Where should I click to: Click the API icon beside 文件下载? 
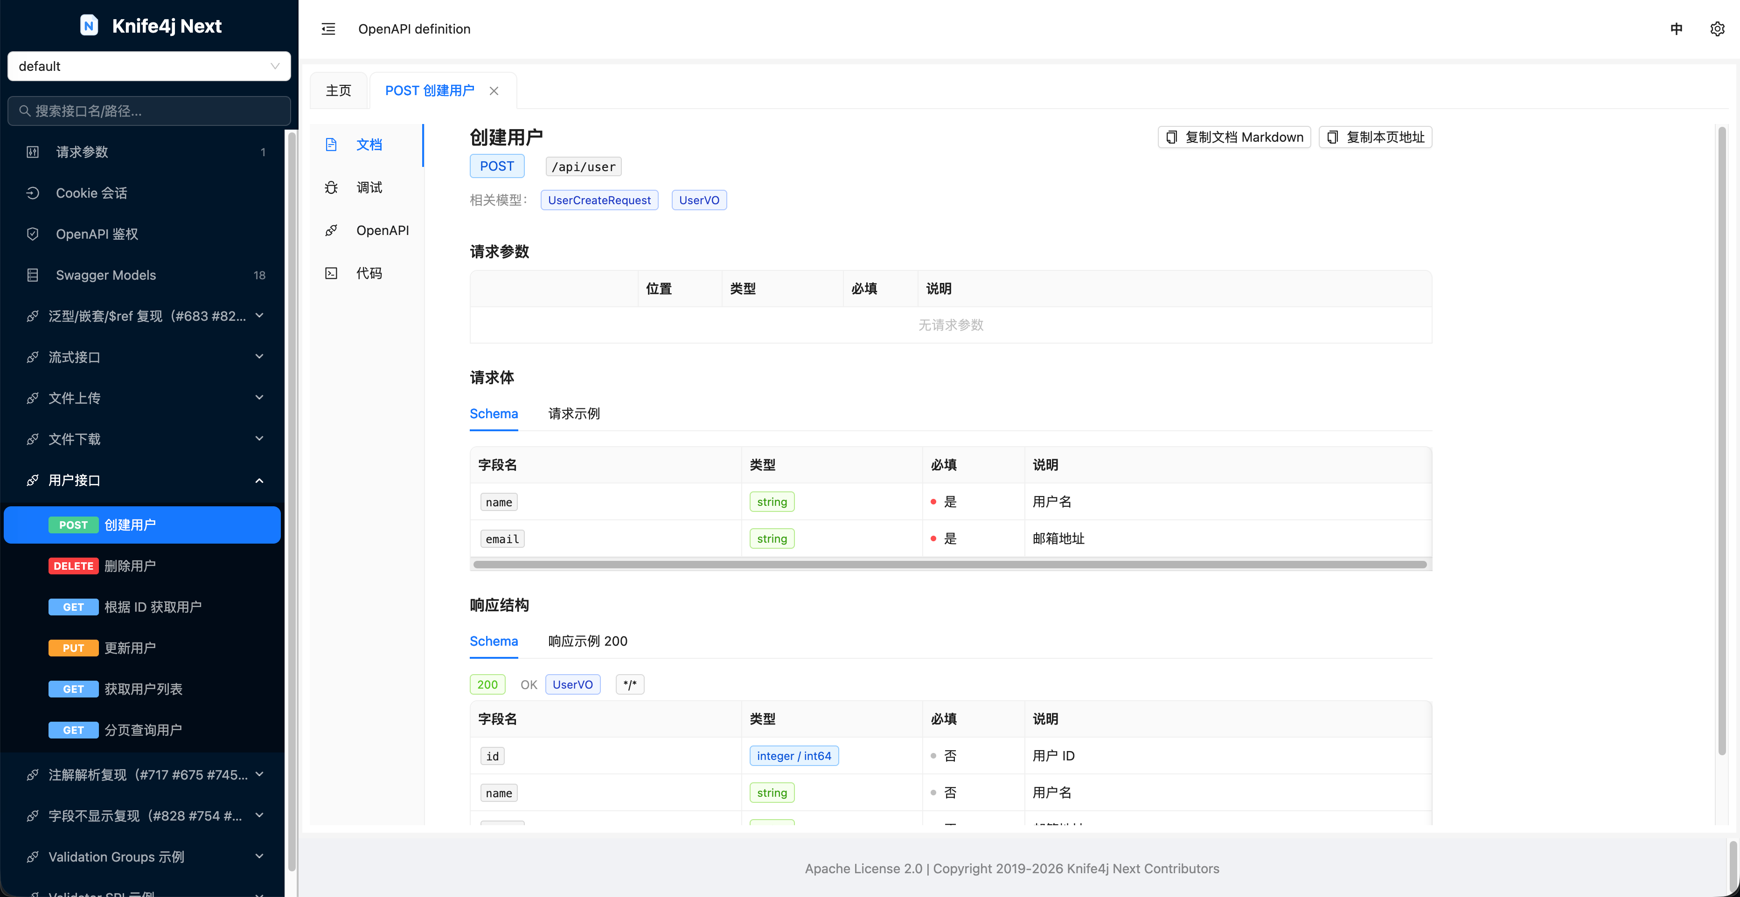click(33, 439)
